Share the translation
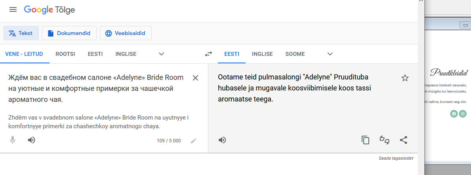 click(x=404, y=140)
